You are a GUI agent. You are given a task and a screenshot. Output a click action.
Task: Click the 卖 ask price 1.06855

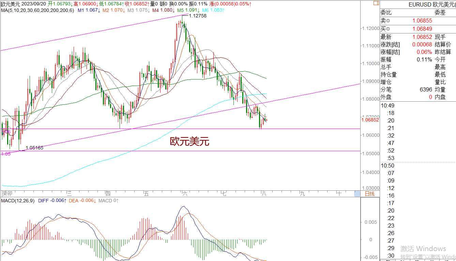(x=422, y=21)
